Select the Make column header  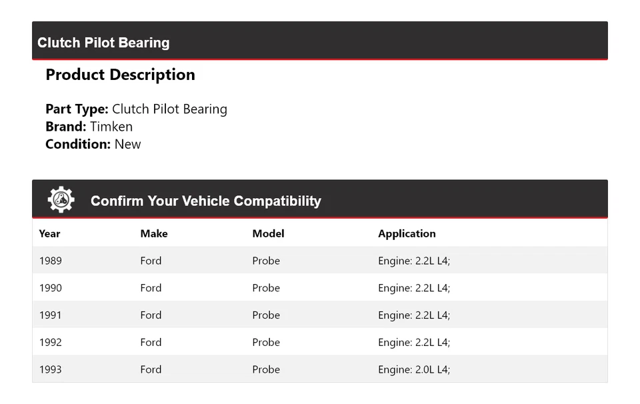[x=154, y=233]
